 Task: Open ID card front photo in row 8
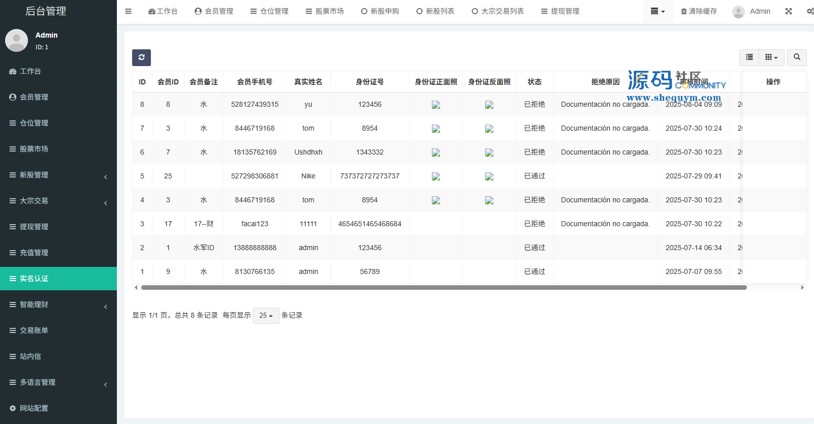(x=436, y=105)
